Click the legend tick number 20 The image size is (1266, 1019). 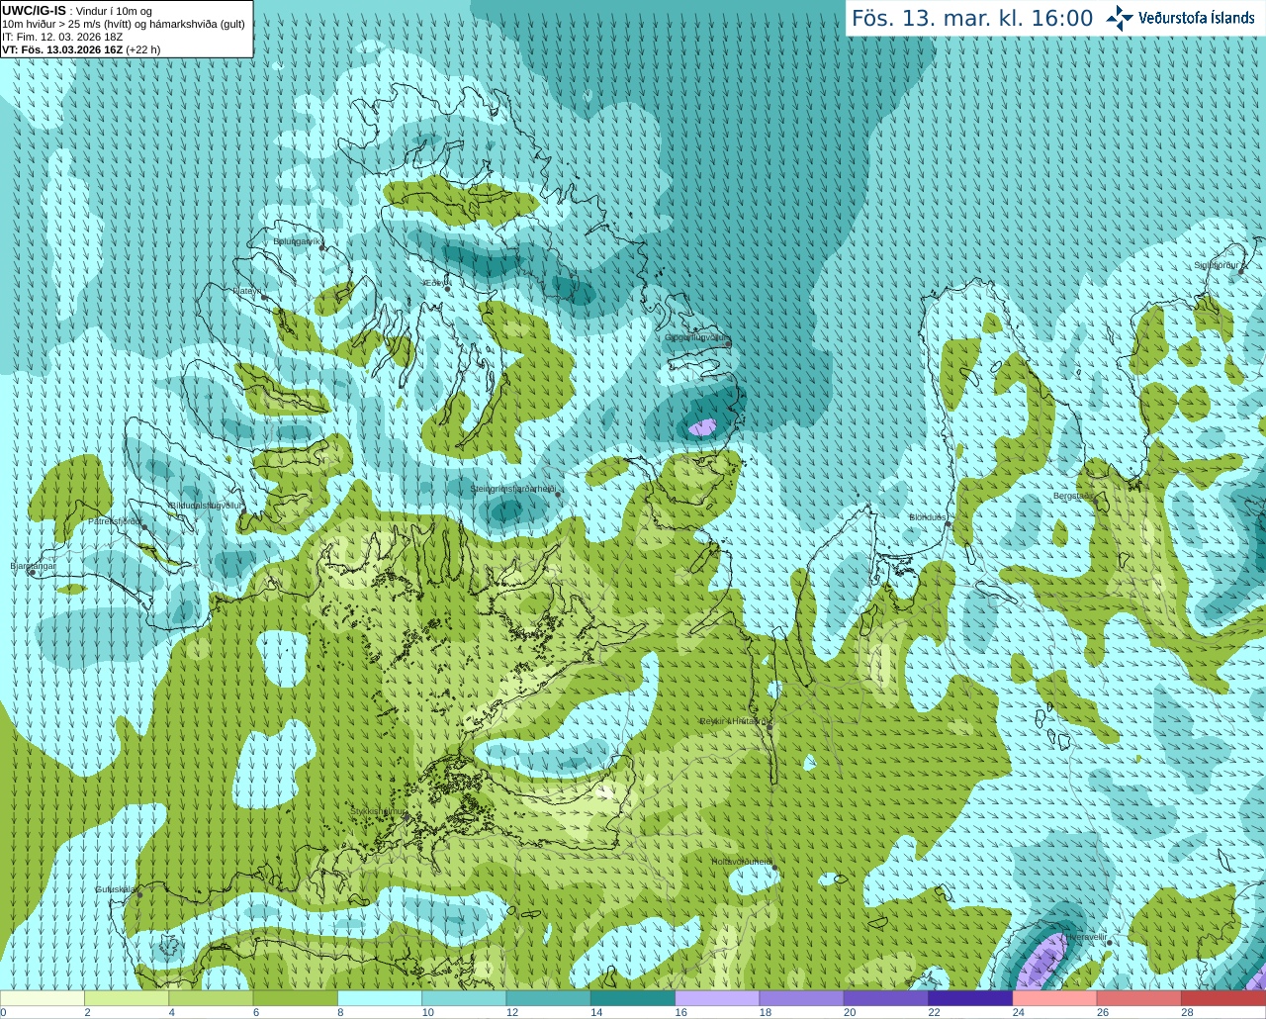pos(850,1012)
